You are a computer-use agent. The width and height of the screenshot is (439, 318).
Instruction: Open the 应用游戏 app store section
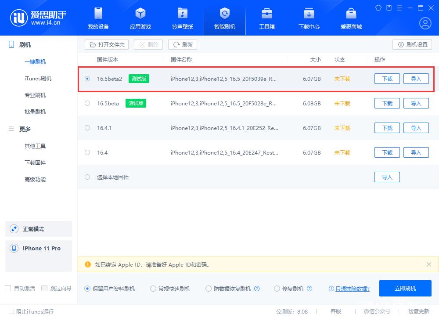click(140, 18)
